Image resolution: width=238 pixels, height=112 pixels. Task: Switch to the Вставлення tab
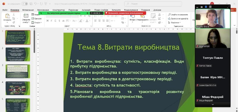click(28, 10)
